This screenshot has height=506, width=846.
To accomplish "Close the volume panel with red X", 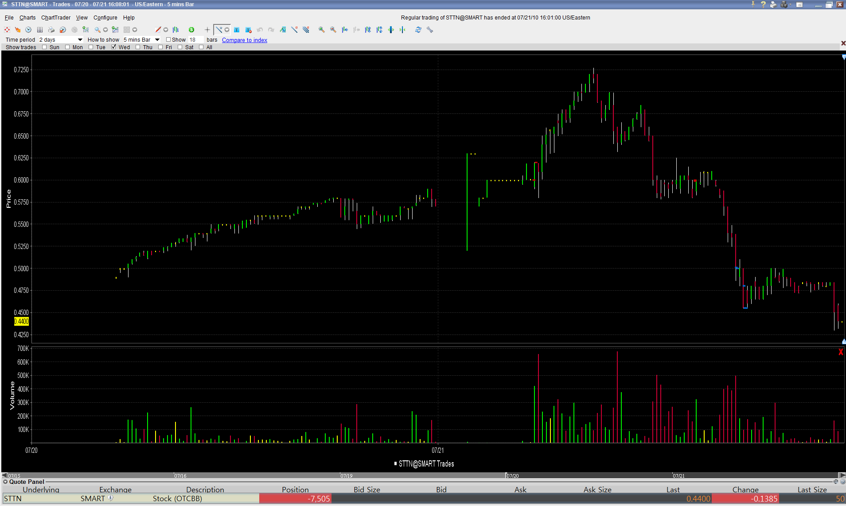I will pos(841,352).
